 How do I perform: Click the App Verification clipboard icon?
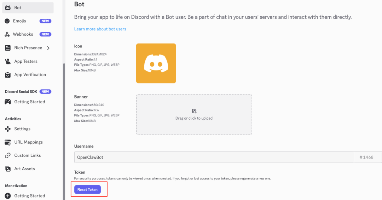click(7, 75)
